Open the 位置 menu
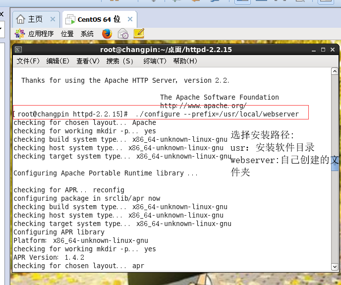The width and height of the screenshot is (341, 285). coord(67,34)
